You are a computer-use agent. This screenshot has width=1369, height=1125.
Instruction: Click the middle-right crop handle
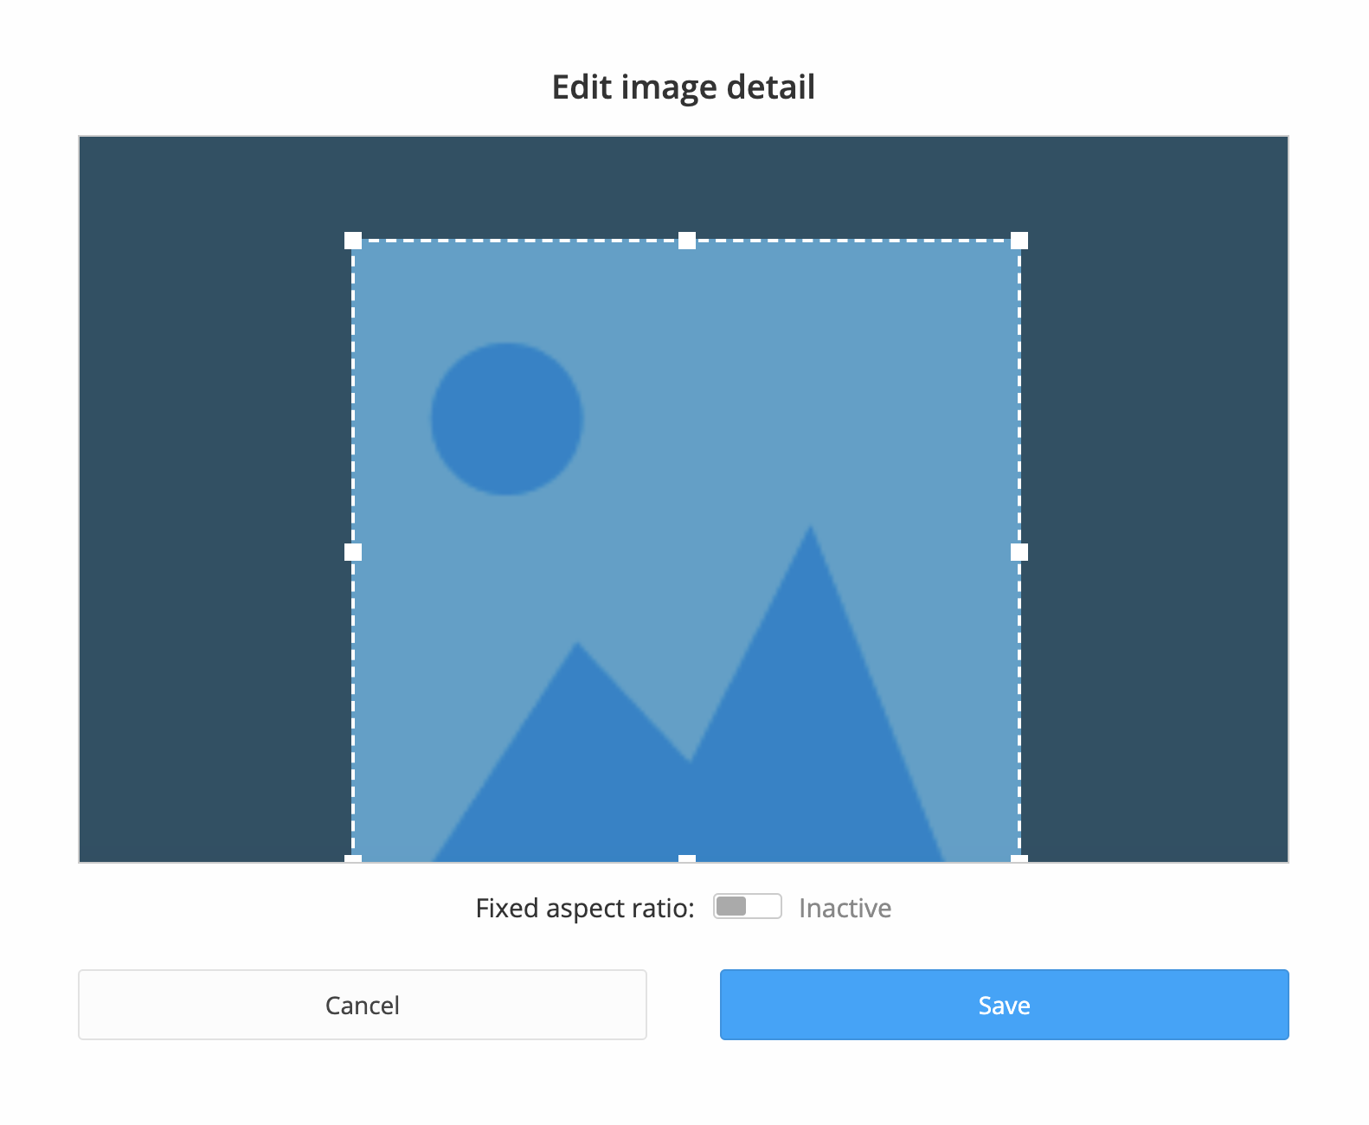(x=1019, y=552)
